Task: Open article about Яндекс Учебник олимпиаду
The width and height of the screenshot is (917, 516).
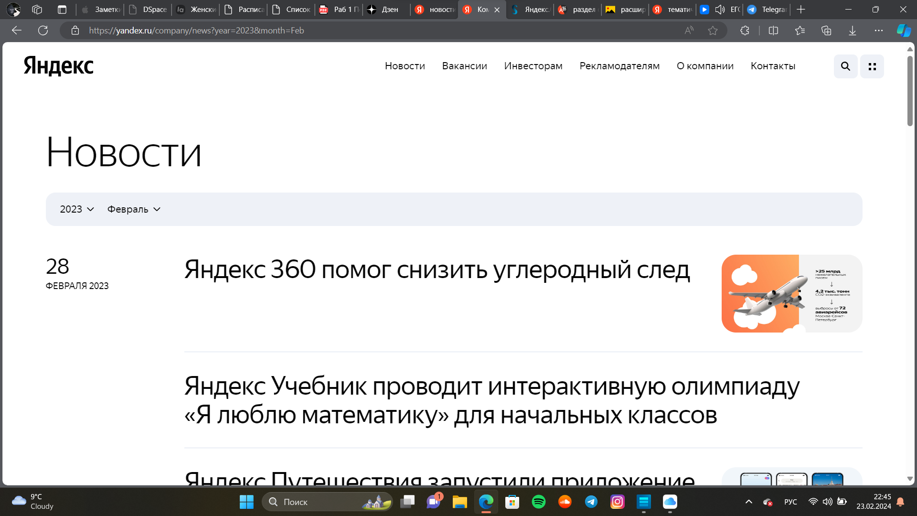Action: pyautogui.click(x=492, y=400)
